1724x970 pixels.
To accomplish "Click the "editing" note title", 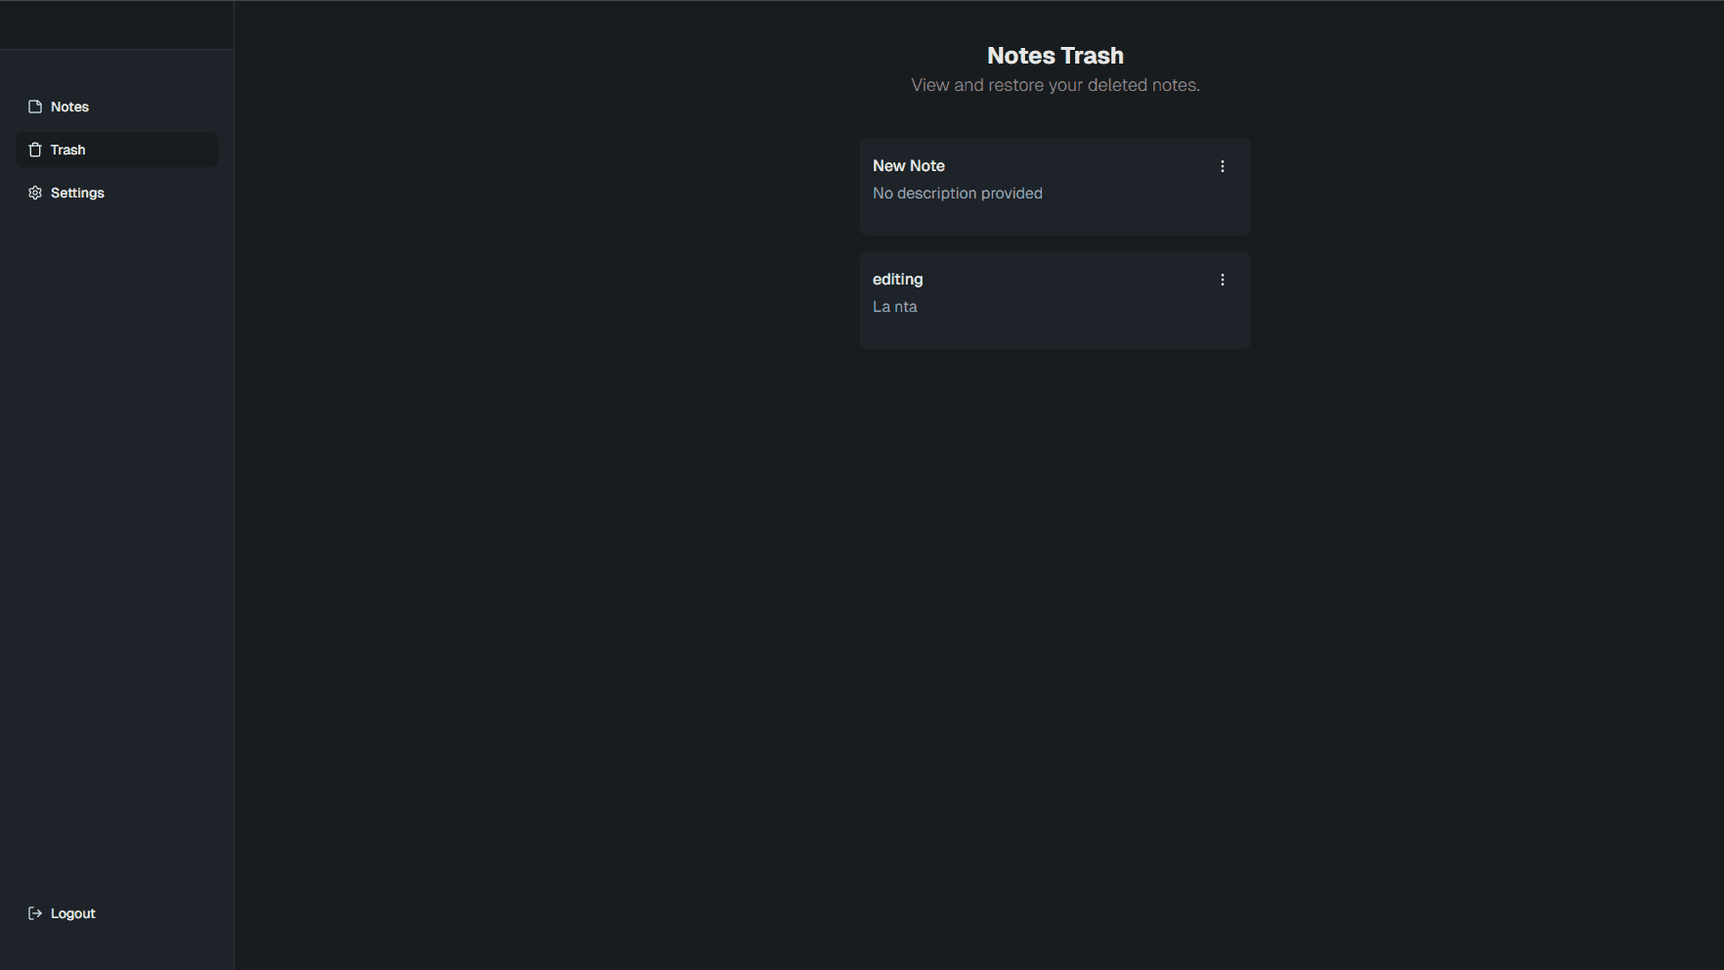I will click(897, 280).
